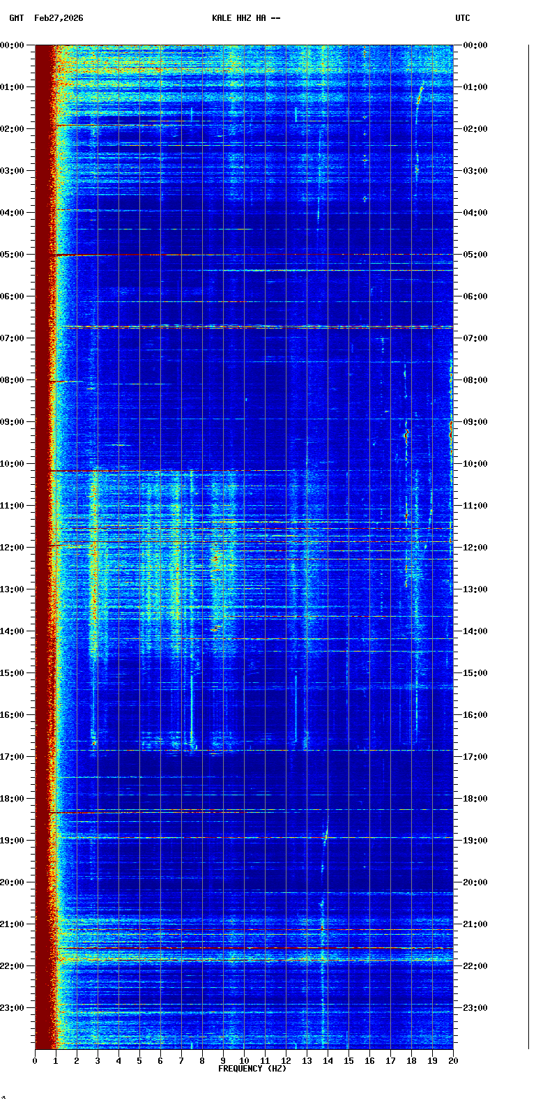
Task: Select the 22:00 marker on right axis
Action: (x=475, y=966)
